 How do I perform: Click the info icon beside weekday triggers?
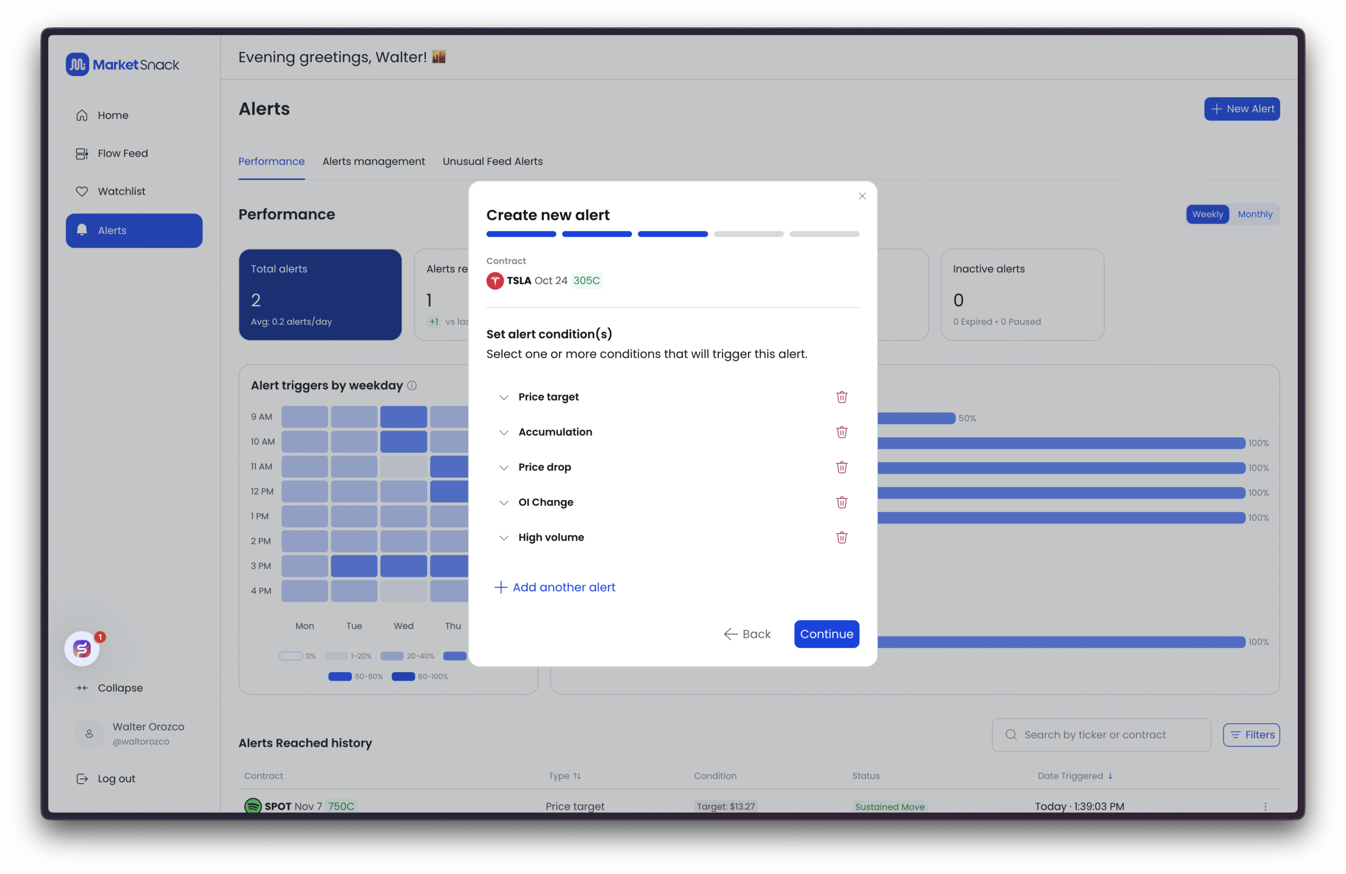(x=412, y=386)
